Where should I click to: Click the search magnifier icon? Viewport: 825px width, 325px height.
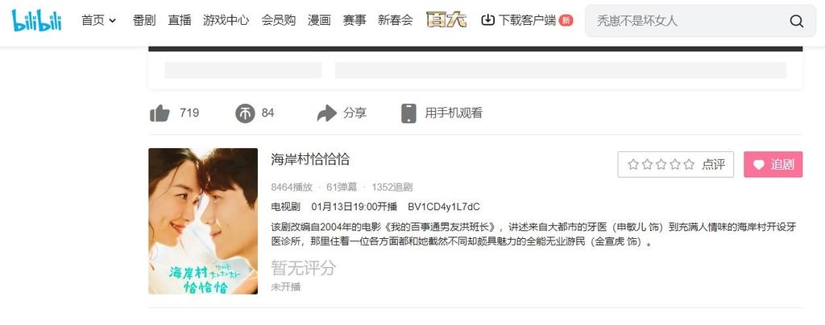(x=797, y=21)
